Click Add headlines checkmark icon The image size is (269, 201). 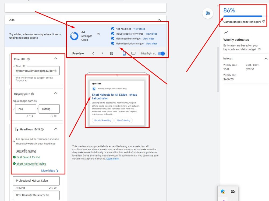coord(113,29)
